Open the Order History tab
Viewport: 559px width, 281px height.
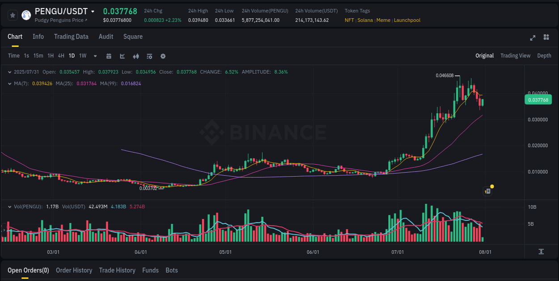click(x=74, y=270)
